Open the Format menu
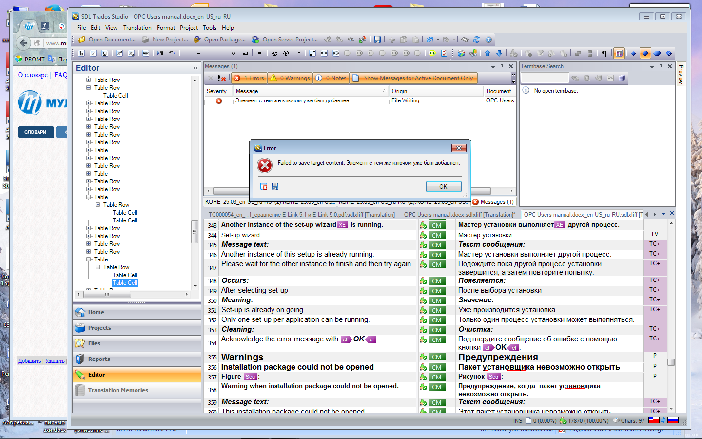The height and width of the screenshot is (439, 702). pos(166,28)
